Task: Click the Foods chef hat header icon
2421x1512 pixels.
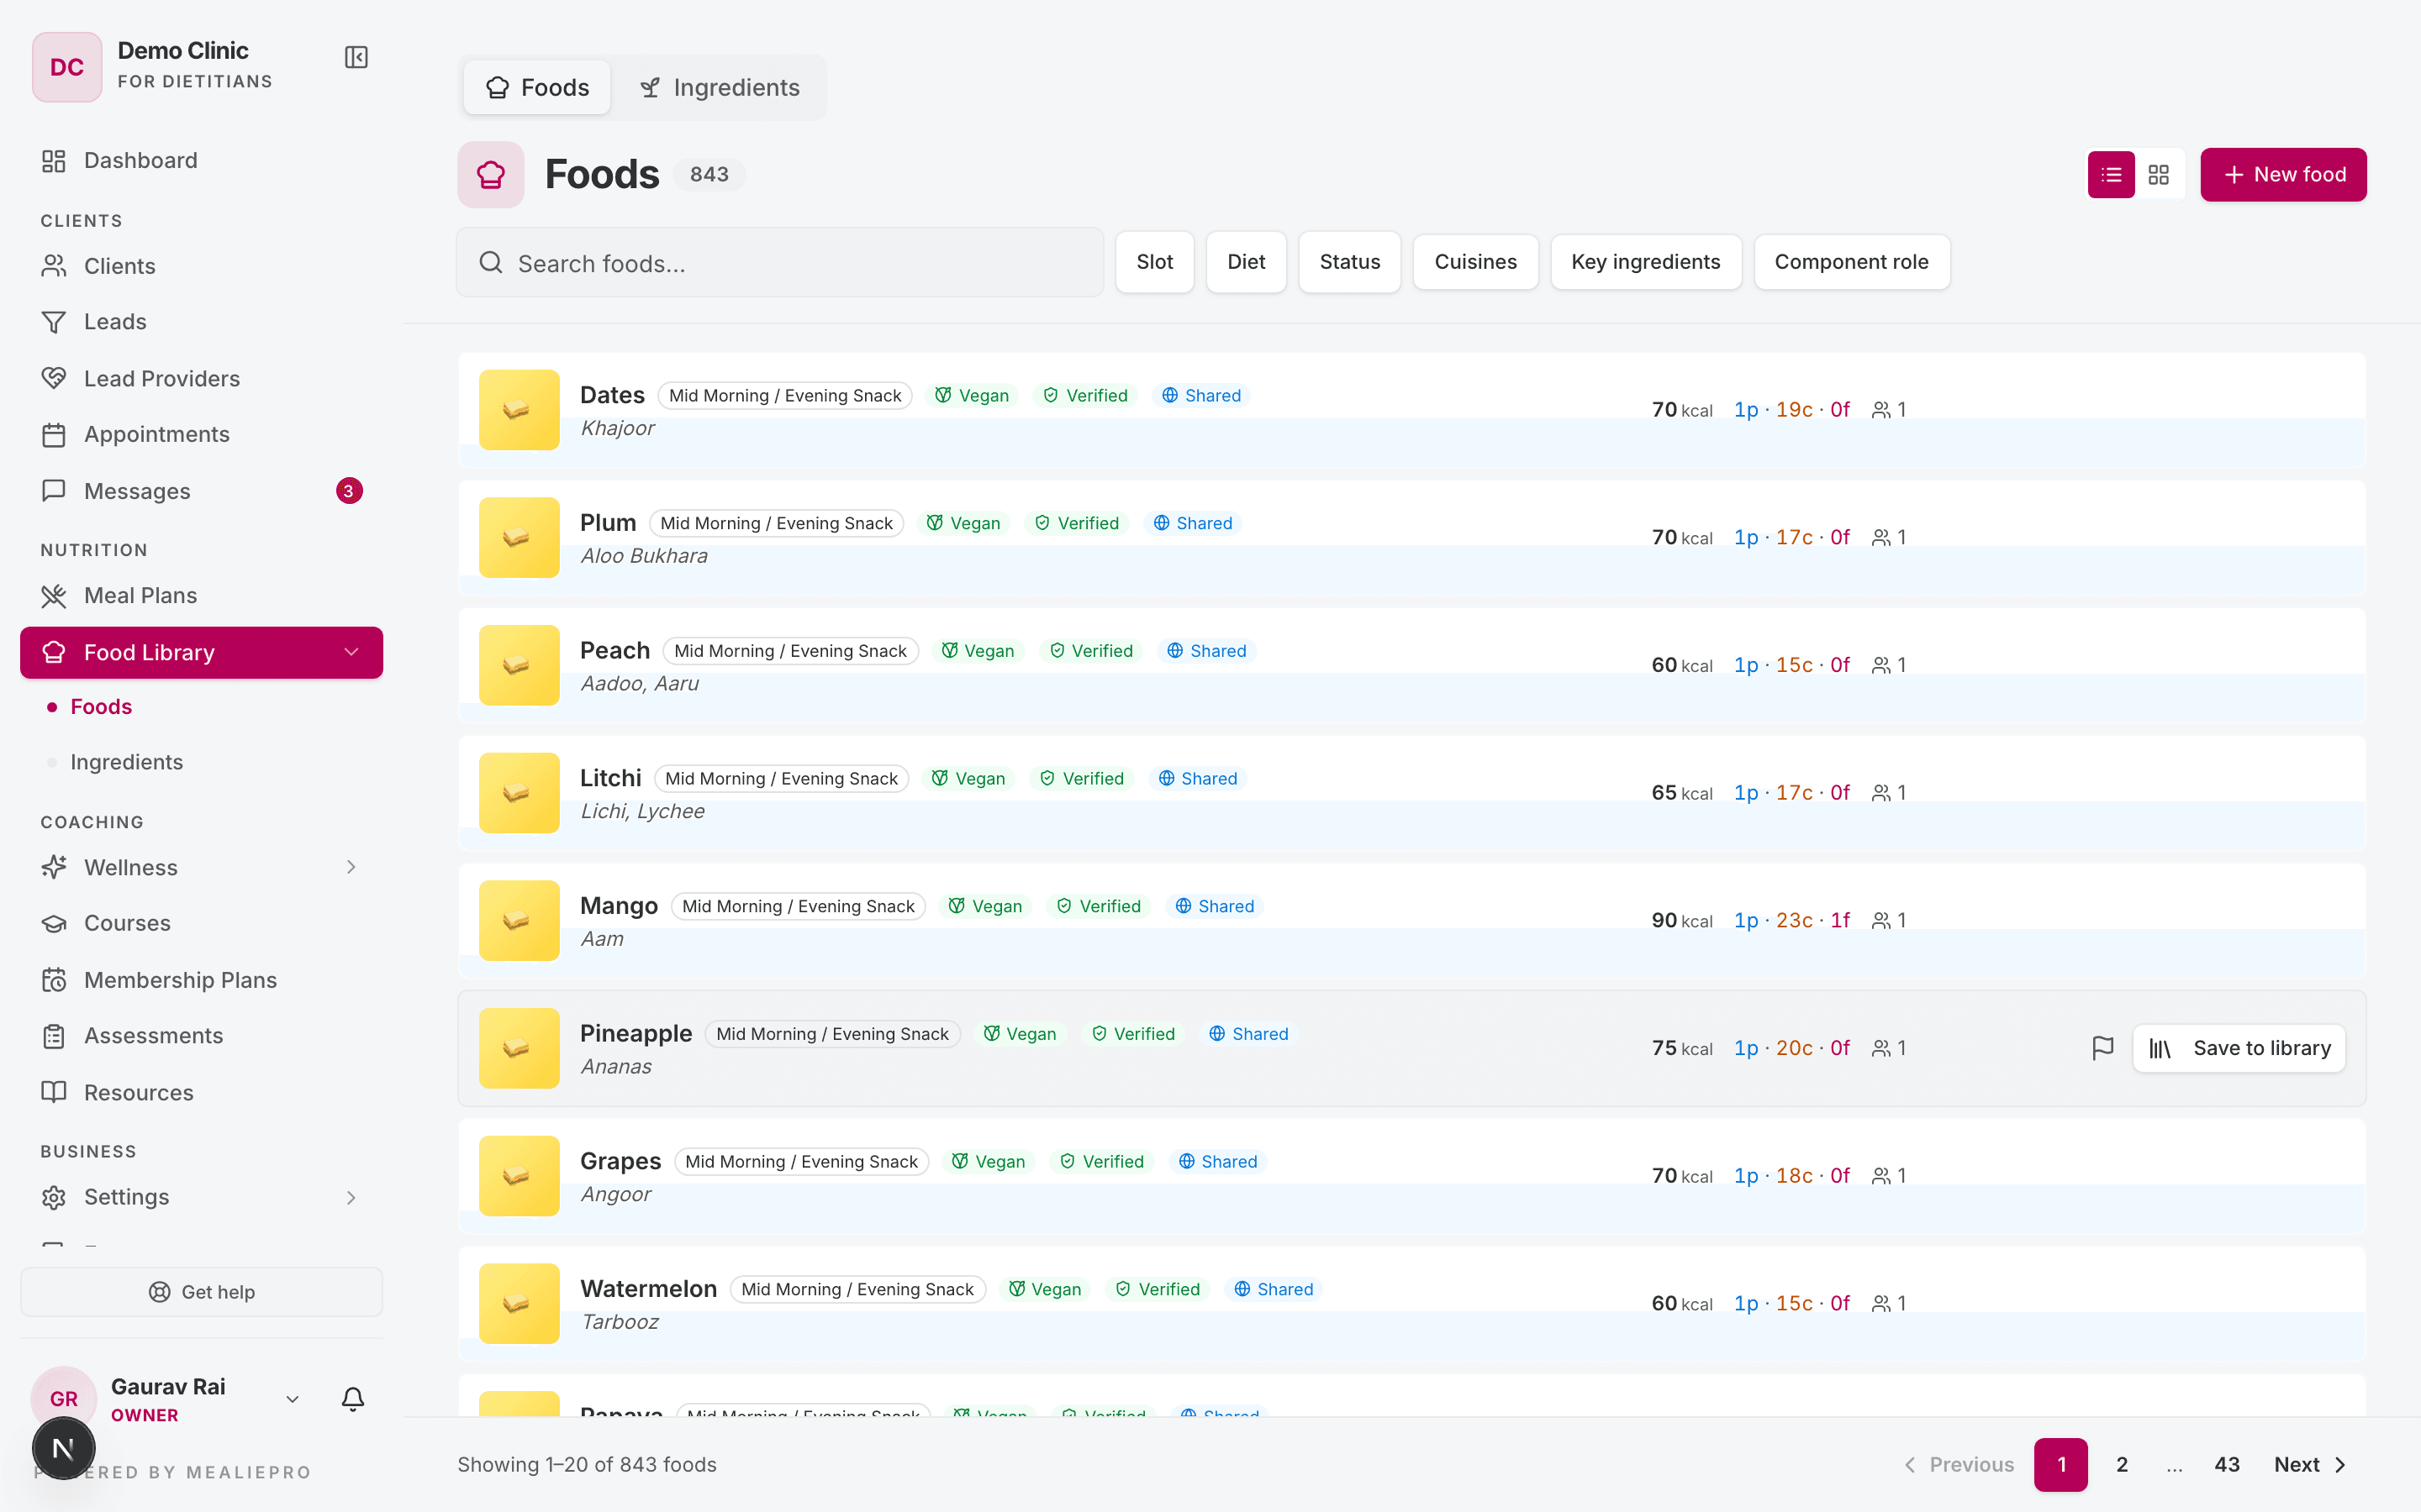Action: pyautogui.click(x=491, y=174)
